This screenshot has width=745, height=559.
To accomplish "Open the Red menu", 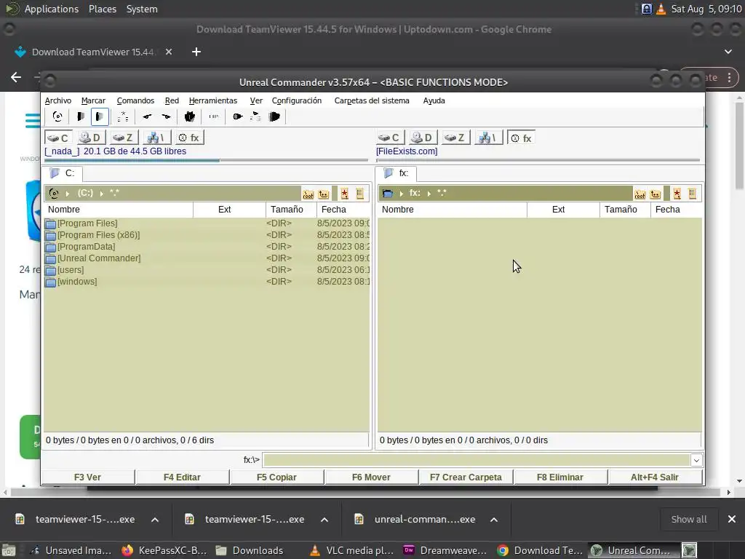I will pyautogui.click(x=172, y=100).
